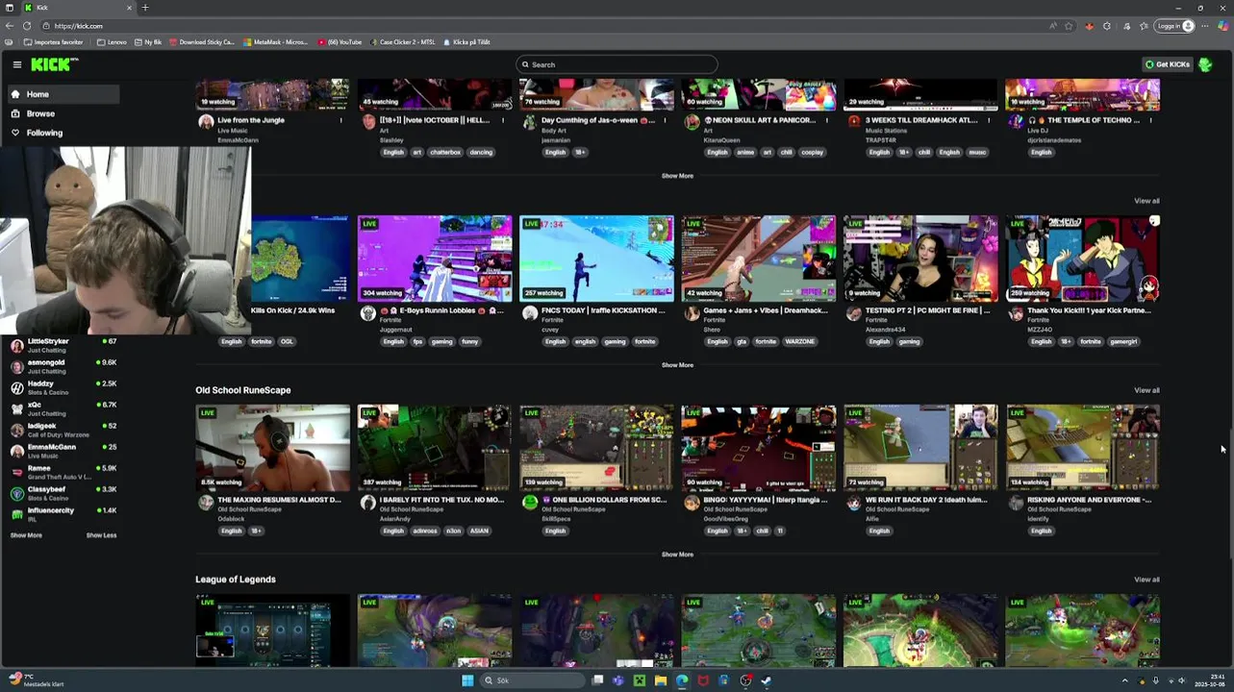Open File Explorer from the taskbar
The height and width of the screenshot is (692, 1234).
[661, 680]
